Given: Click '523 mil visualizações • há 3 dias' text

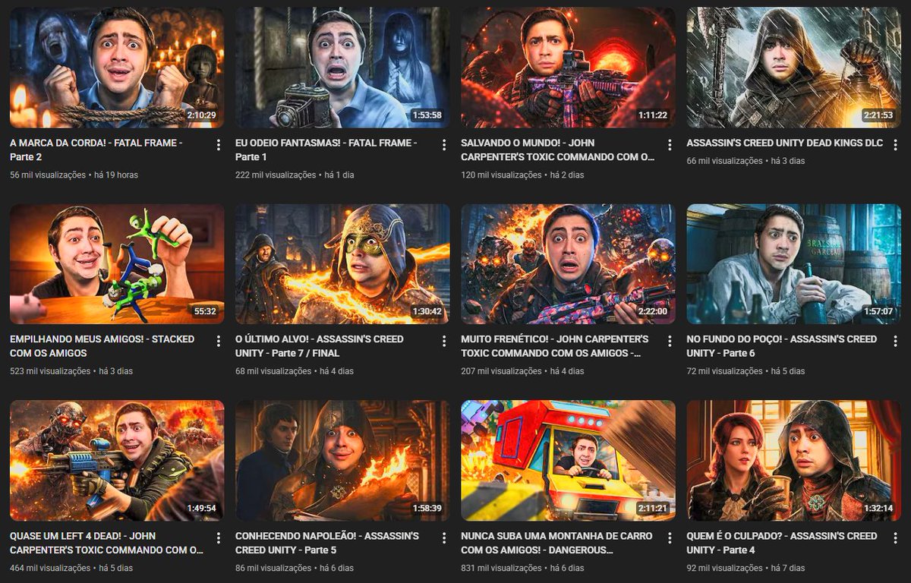Looking at the screenshot, I should (x=71, y=371).
